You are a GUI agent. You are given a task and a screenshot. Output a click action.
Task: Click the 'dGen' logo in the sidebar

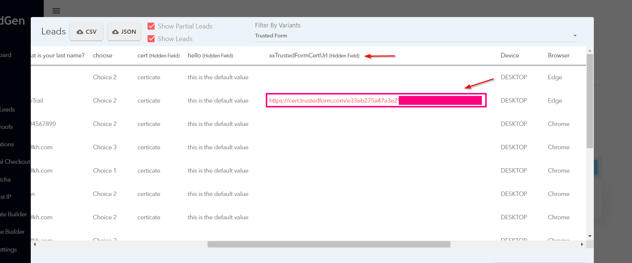[12, 20]
